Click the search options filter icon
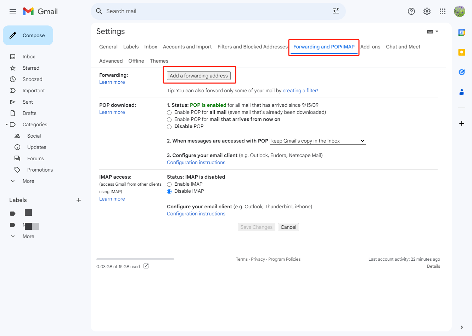472x336 pixels. point(336,11)
